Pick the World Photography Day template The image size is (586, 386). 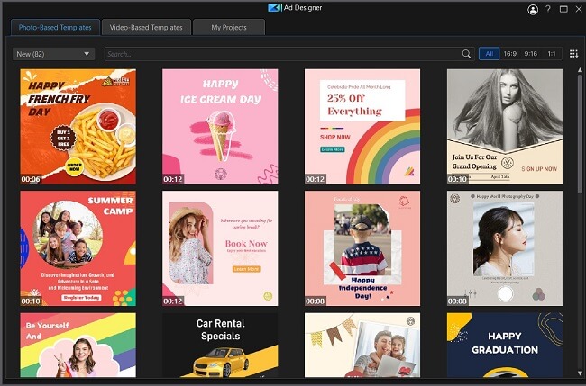click(505, 248)
